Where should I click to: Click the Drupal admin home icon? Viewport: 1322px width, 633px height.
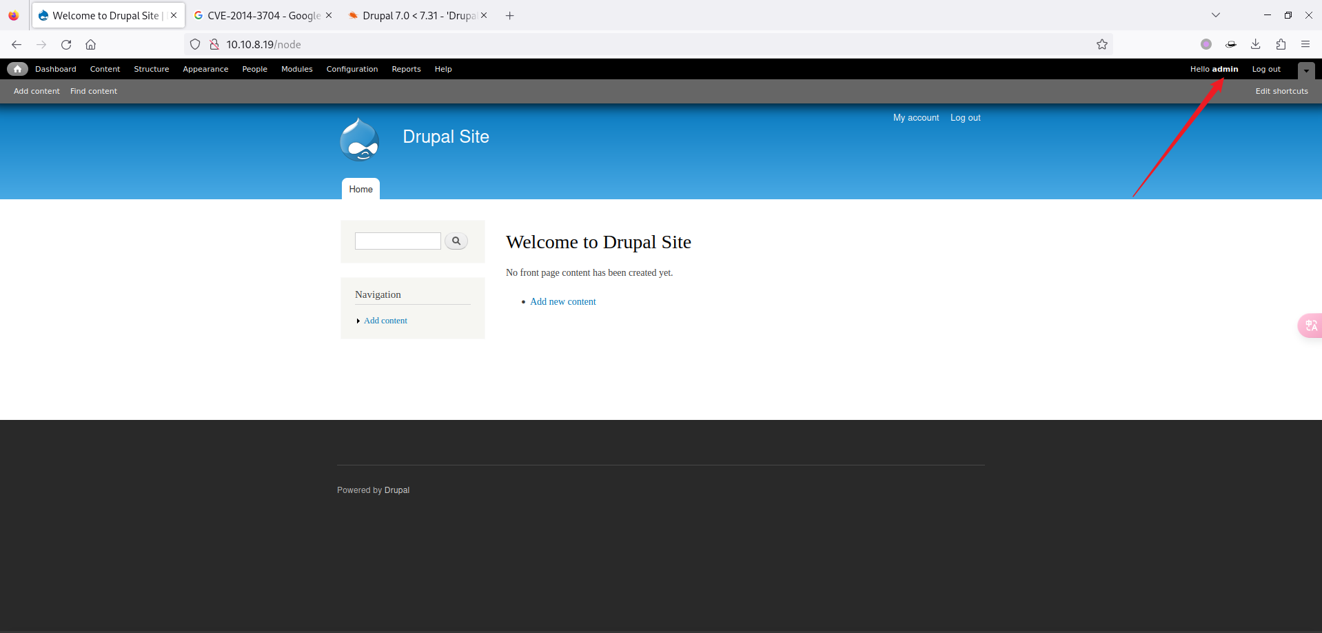pos(17,69)
